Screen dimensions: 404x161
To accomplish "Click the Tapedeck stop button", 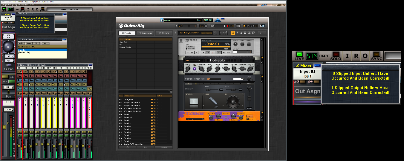I will coord(203,53).
